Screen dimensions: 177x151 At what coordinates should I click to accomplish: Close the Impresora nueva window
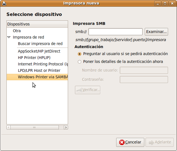pos(172,3)
